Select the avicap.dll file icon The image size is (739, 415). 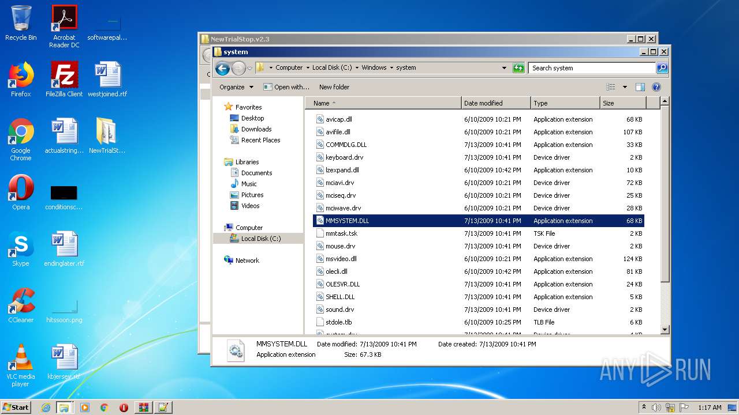pos(320,119)
